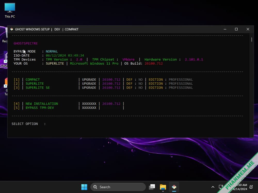Viewport: 258px width, 193px height.
Task: Click the ISO date 06/12/2024 03:49:34
Action: pyautogui.click(x=65, y=56)
